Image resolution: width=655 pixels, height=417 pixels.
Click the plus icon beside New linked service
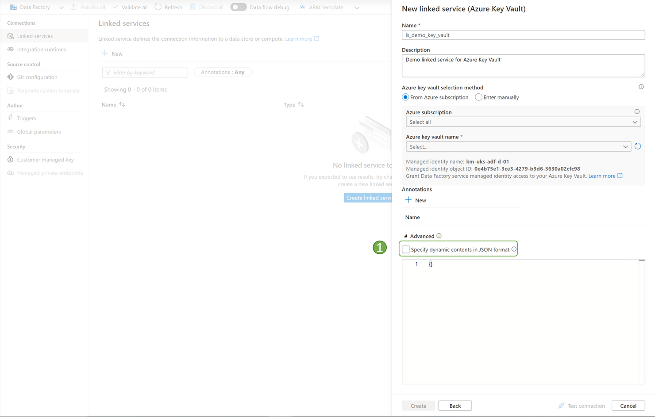[105, 54]
